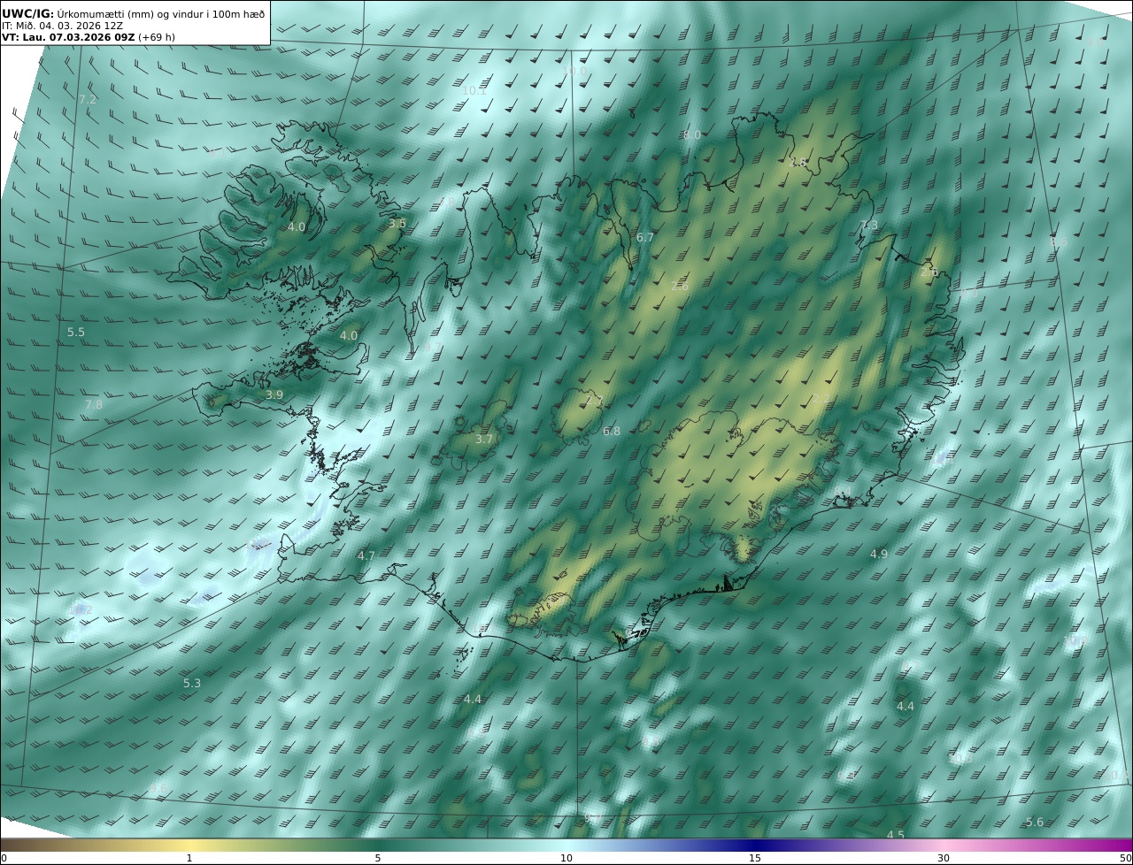Pick the dark navy section of the colorbar

755,846
